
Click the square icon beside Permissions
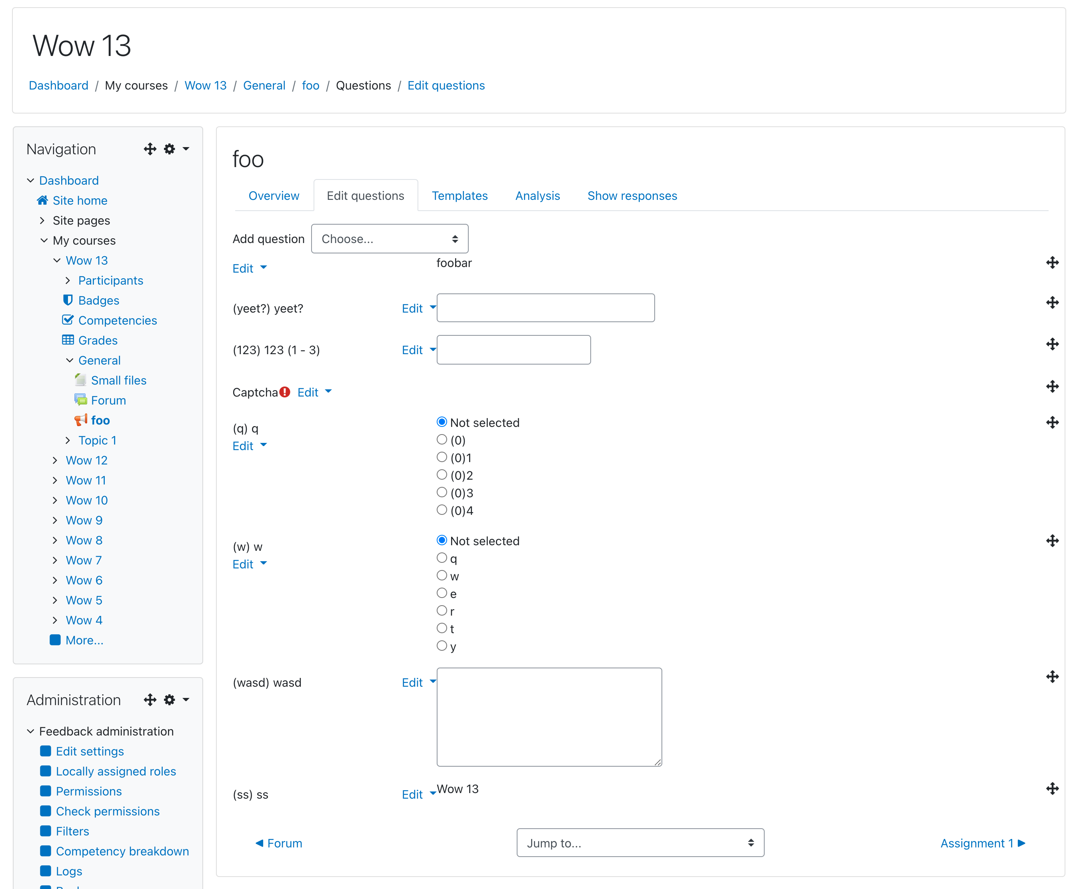[x=45, y=791]
